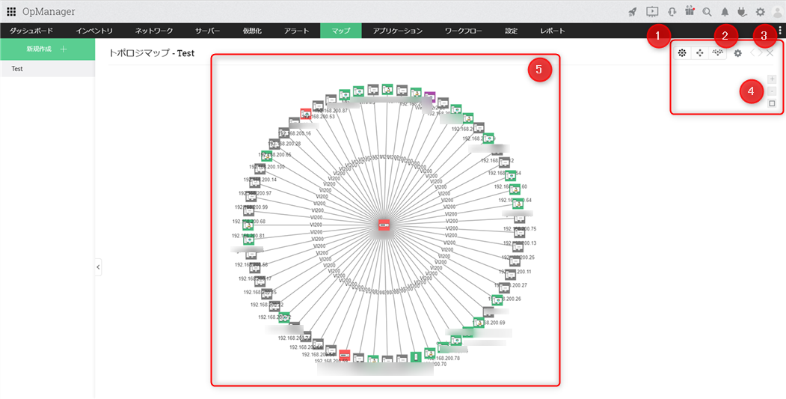Click the トポロジマップ - Test title
This screenshot has width=786, height=399.
coord(151,52)
